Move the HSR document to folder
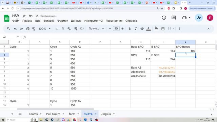 tap(31, 16)
